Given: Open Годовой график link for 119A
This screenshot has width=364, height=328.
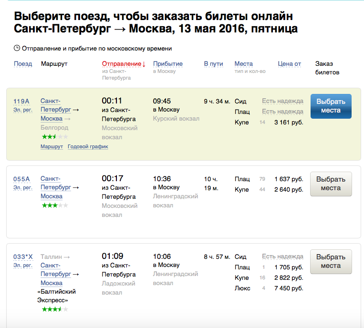Looking at the screenshot, I should [88, 147].
